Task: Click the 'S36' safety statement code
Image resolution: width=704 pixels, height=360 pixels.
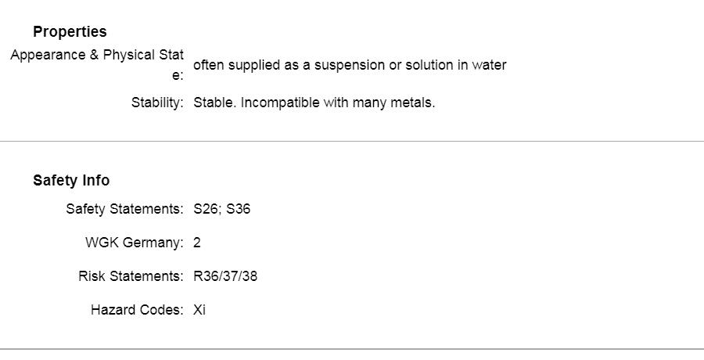Action: (238, 209)
